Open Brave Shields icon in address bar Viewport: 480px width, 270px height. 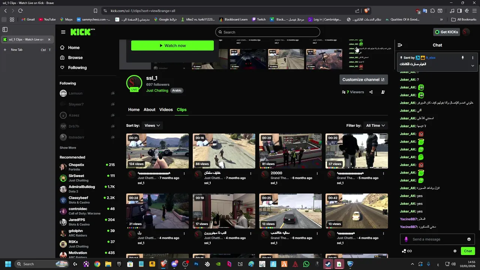[367, 11]
